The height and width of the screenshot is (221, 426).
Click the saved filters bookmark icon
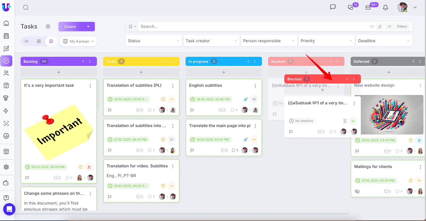130,27
